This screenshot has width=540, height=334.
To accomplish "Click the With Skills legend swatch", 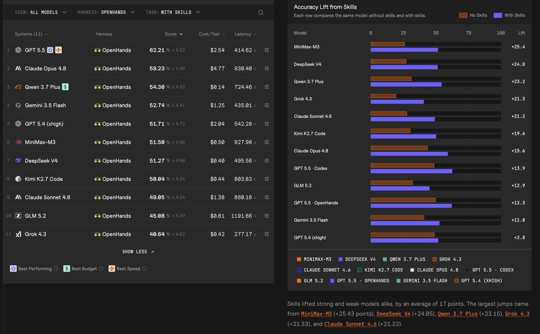I will coord(498,15).
